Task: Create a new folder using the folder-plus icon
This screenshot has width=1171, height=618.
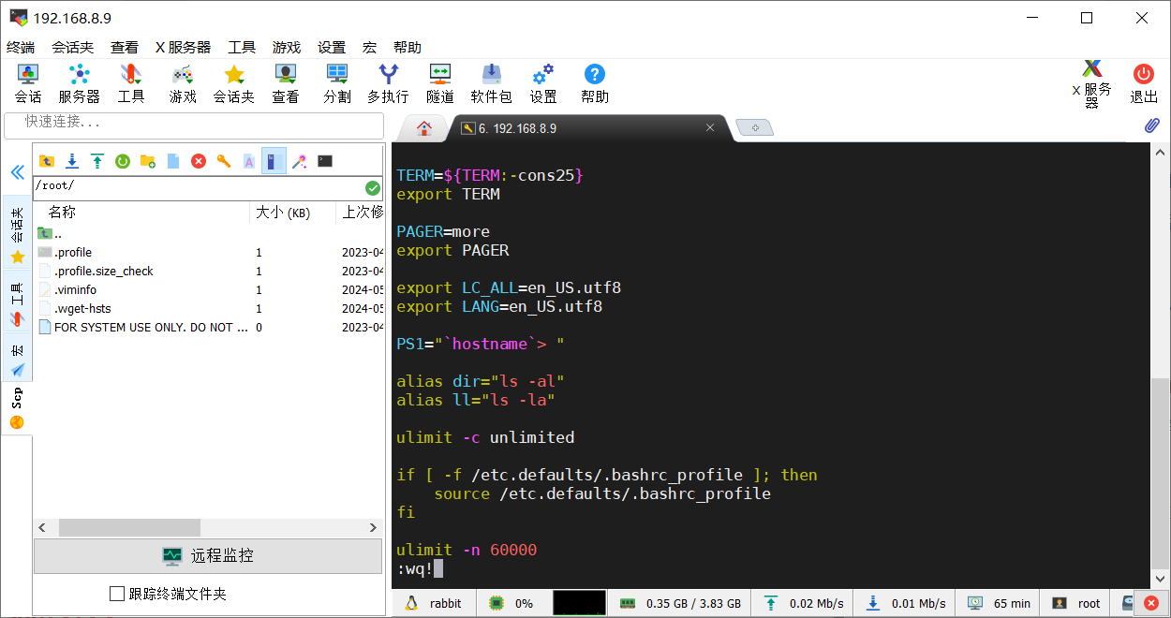Action: tap(148, 161)
